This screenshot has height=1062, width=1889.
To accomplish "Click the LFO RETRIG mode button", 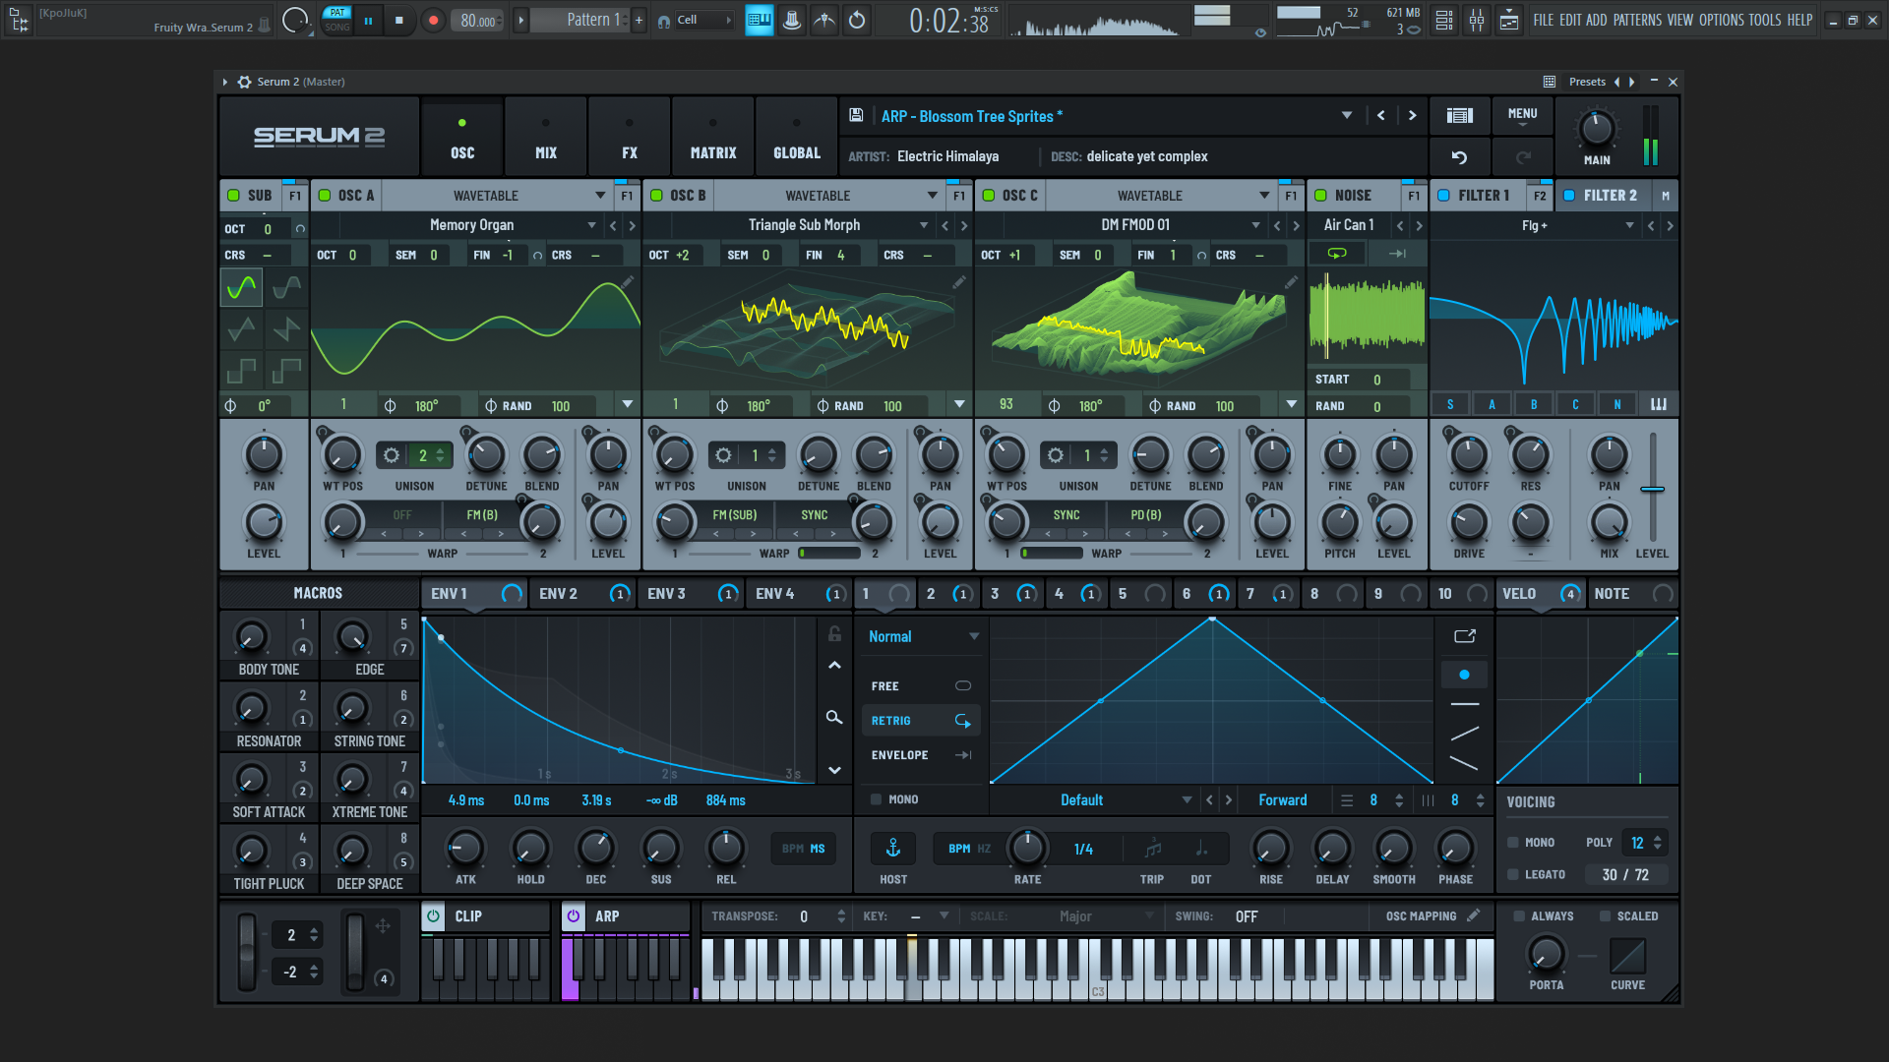I will pyautogui.click(x=921, y=721).
